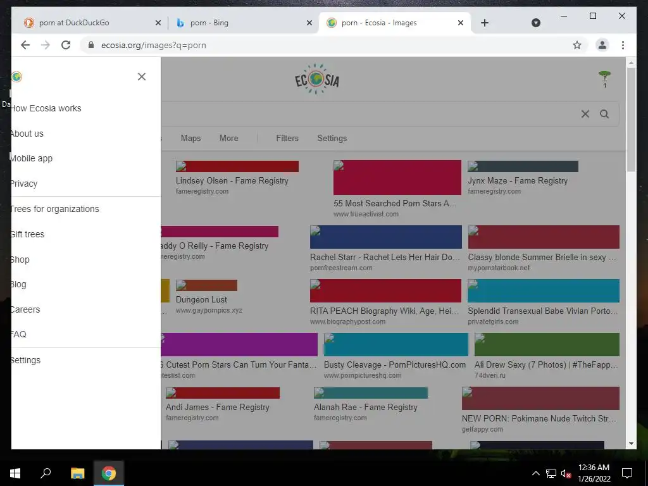Screen dimensions: 648x486
Task: Reload the current page
Action: (x=66, y=45)
